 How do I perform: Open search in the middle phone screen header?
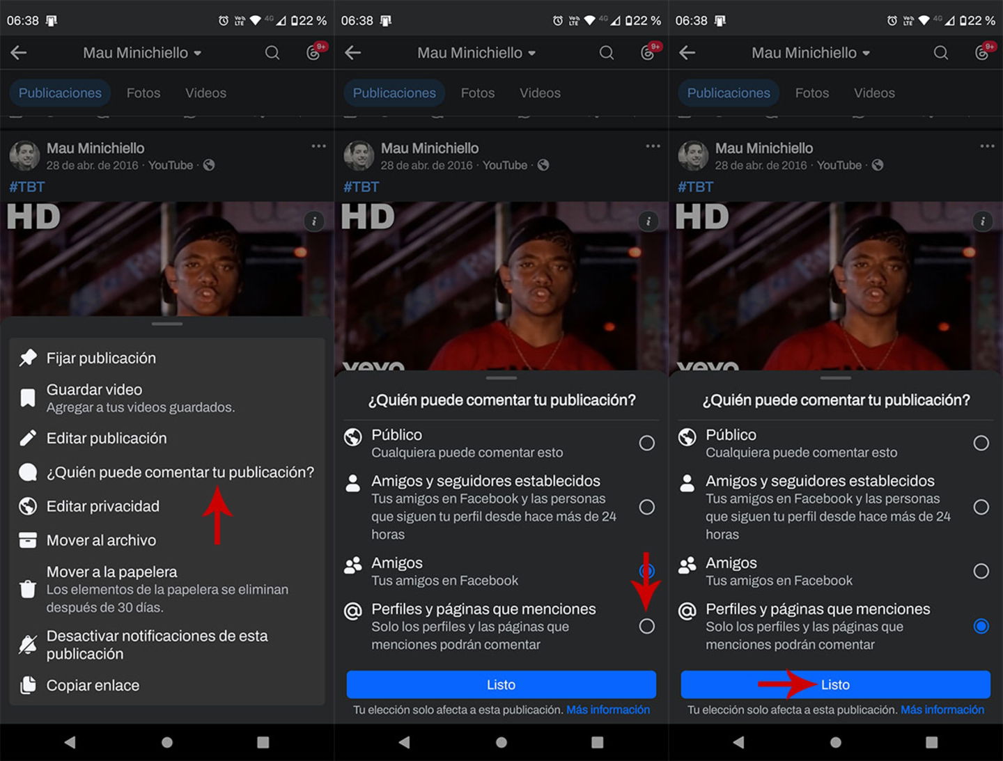(606, 53)
